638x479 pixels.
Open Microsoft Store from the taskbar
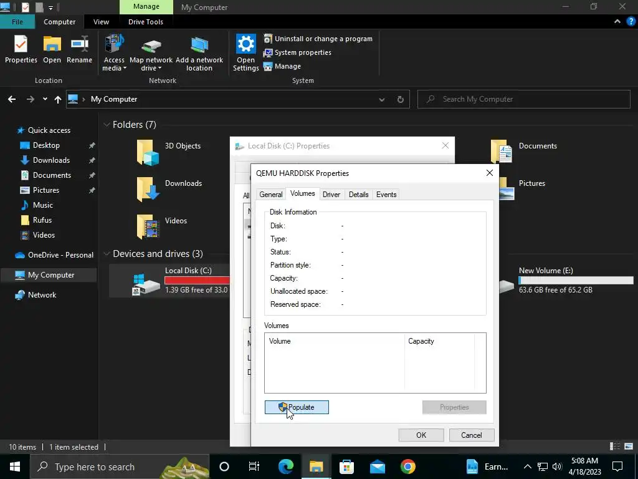(x=346, y=467)
